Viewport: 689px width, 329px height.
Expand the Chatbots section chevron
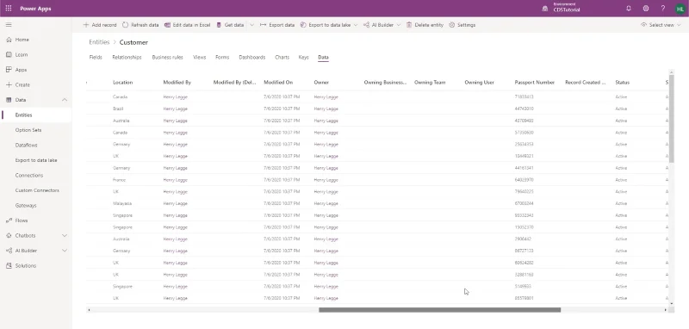65,235
